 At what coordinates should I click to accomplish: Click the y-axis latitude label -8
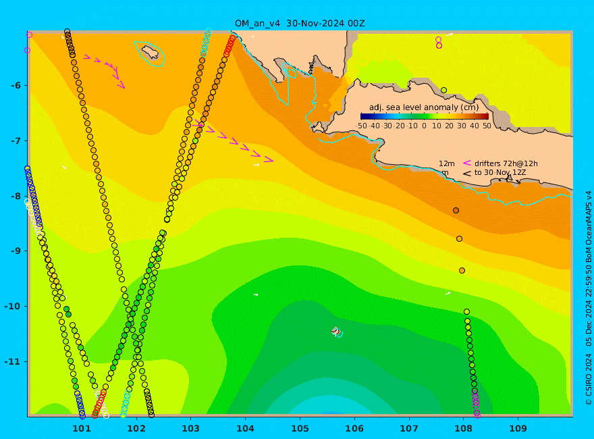16,196
